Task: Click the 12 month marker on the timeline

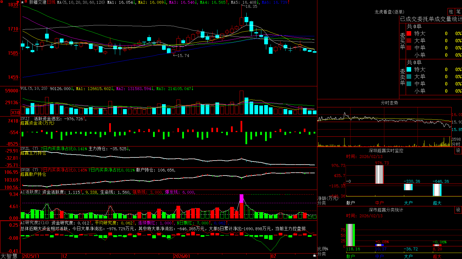Action: pos(65,256)
